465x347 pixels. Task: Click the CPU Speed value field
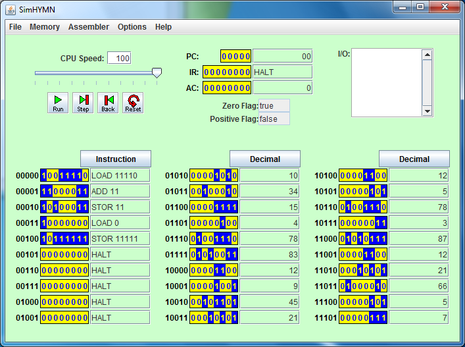(x=119, y=58)
